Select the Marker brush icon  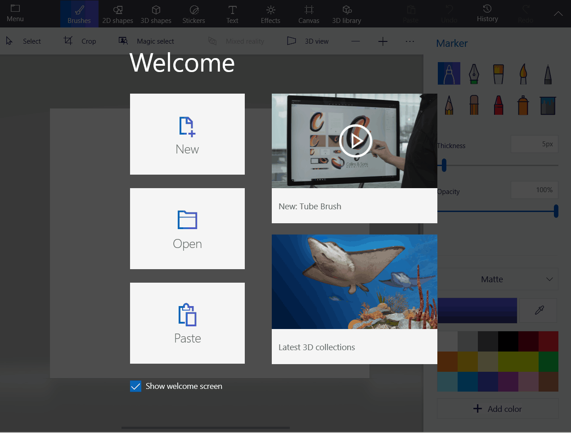[x=449, y=73]
